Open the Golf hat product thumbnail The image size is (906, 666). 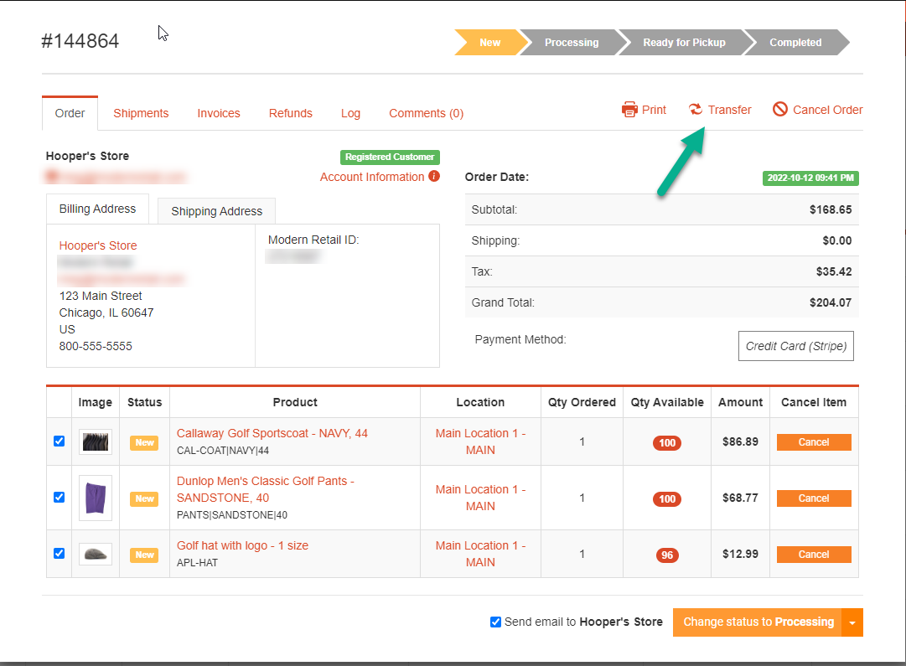pos(96,555)
